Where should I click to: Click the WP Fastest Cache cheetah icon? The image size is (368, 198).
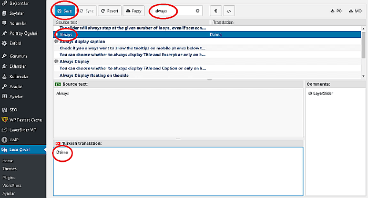(x=4, y=120)
